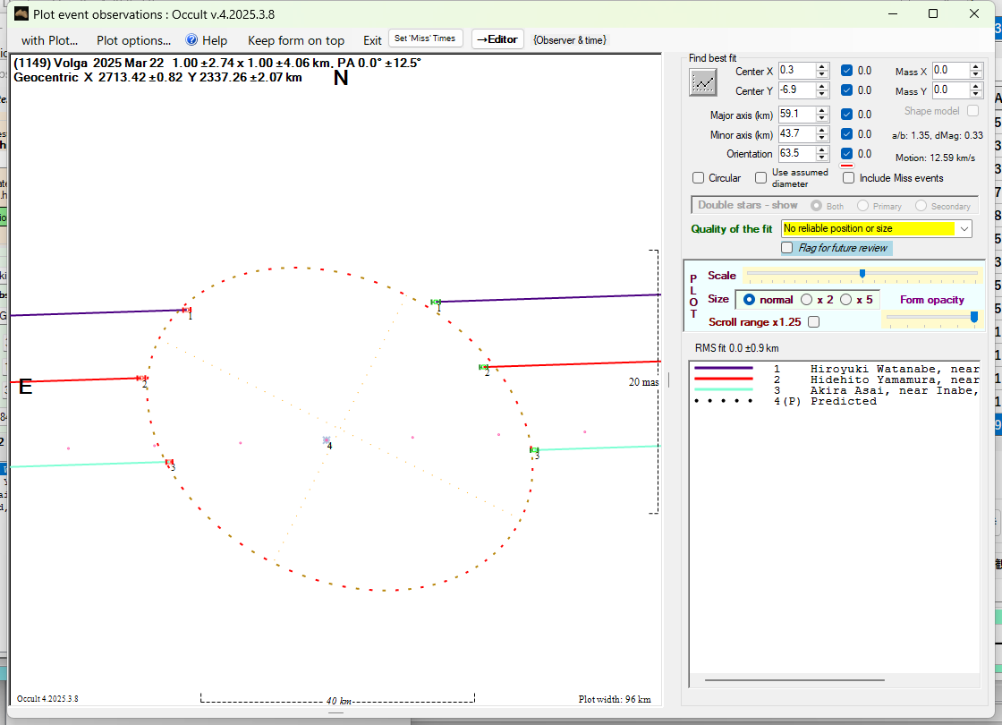Open the with Plot... menu
The image size is (1002, 725).
[49, 40]
